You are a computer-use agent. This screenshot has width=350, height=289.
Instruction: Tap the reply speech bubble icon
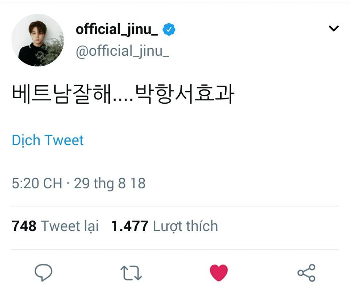43,273
